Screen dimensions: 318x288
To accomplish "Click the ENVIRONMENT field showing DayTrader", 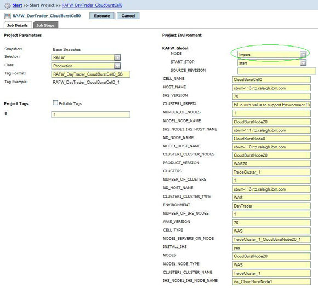I will click(x=271, y=206).
